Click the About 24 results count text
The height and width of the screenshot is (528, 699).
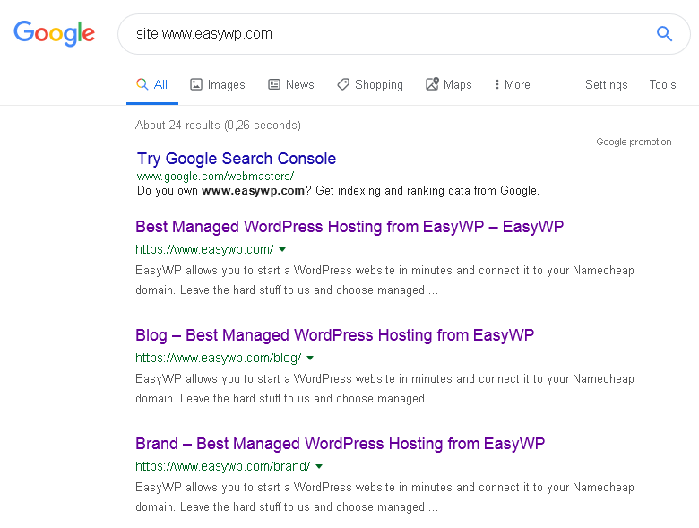(218, 126)
